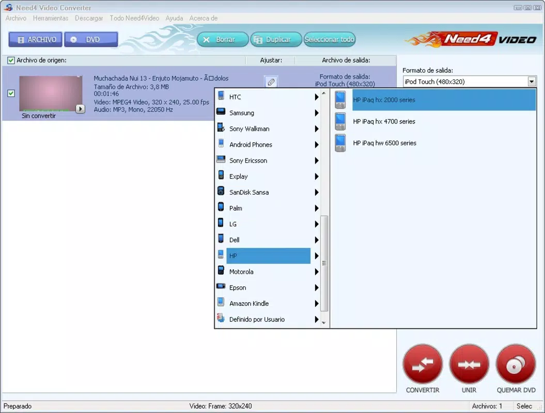Click the Epson device icon
The height and width of the screenshot is (413, 545).
(221, 287)
